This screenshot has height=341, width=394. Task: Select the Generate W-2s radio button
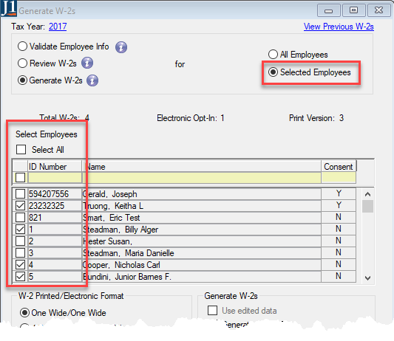coord(22,80)
